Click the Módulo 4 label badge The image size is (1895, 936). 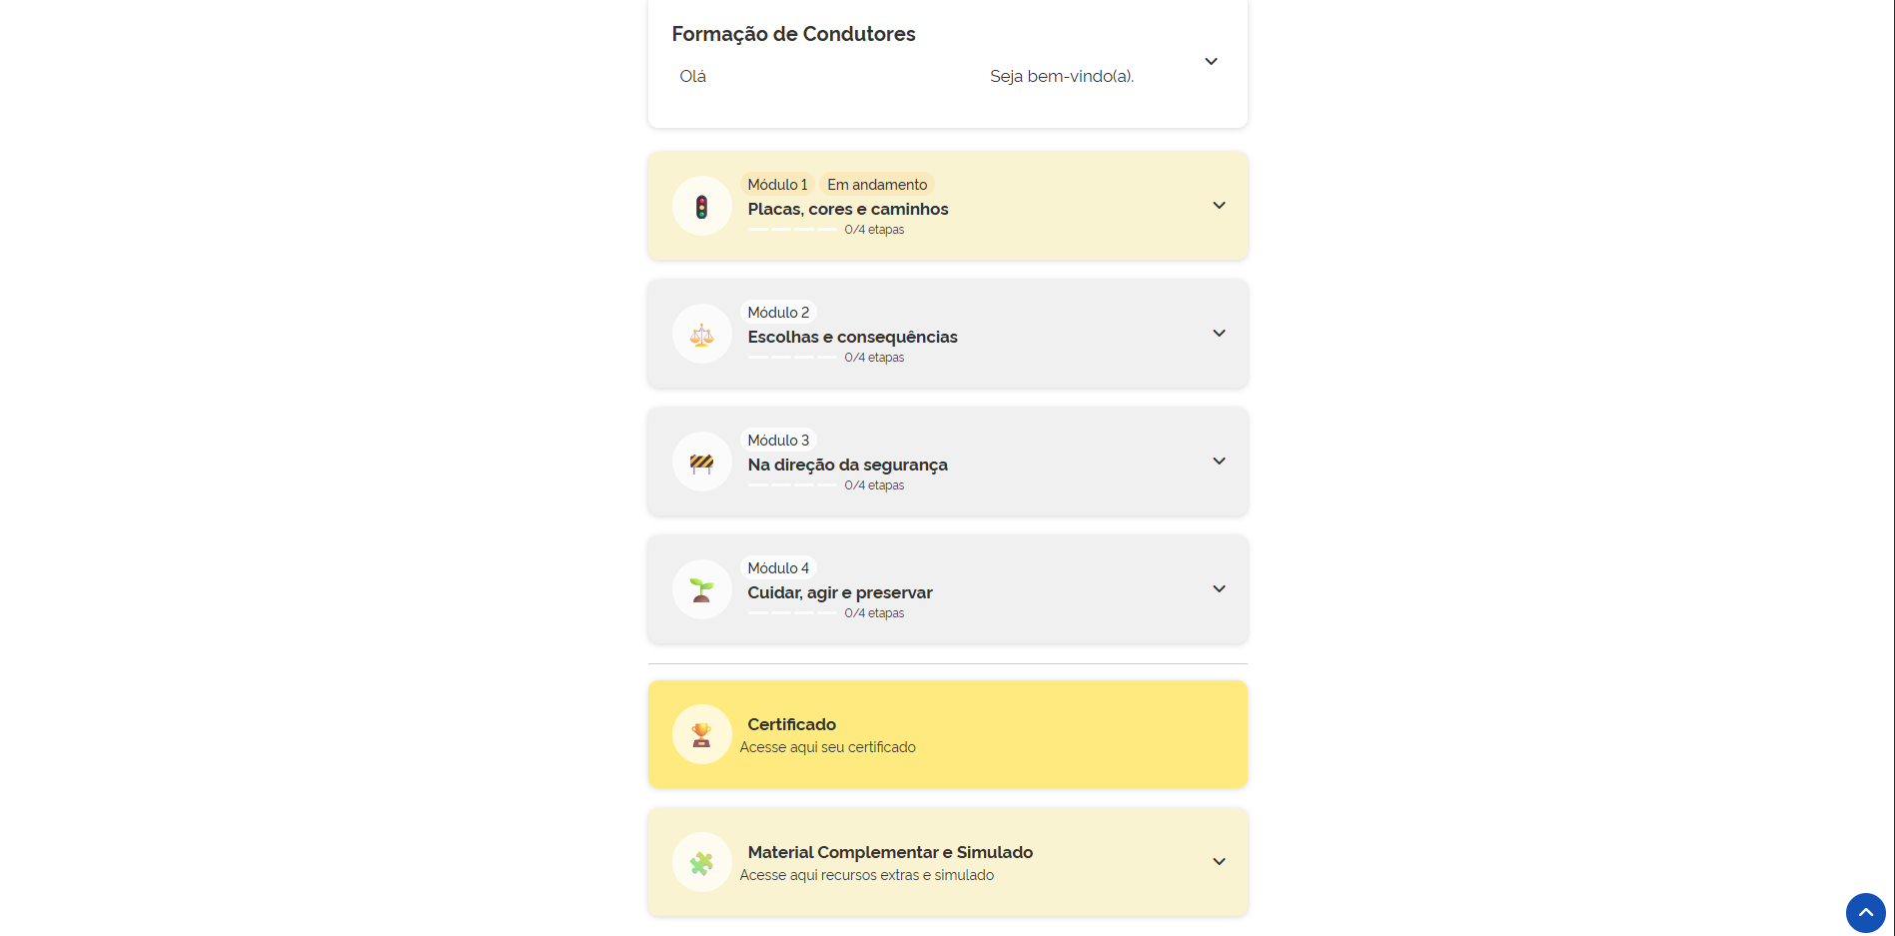778,568
